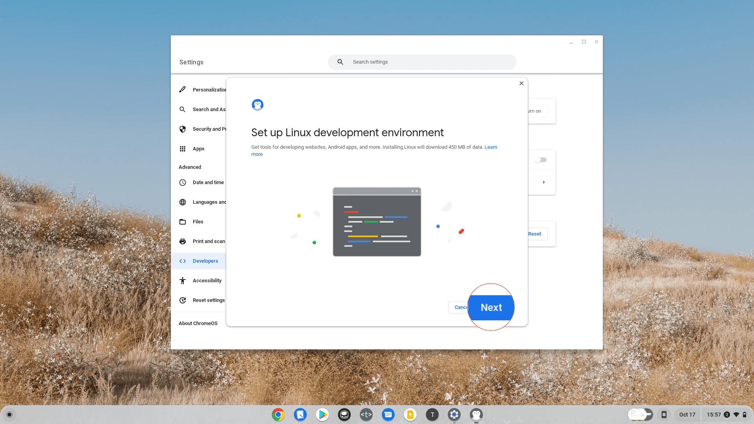Image resolution: width=754 pixels, height=424 pixels.
Task: Expand the arrow row under the toggle
Action: (544, 182)
